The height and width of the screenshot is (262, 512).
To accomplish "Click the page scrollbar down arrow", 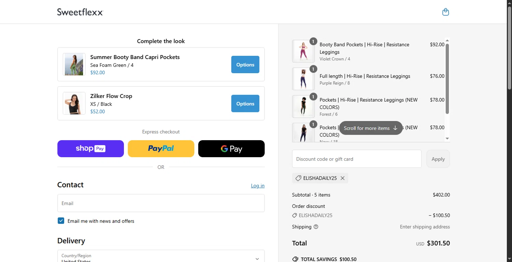I will tap(509, 259).
